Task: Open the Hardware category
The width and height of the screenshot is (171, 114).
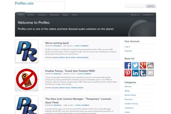Action: pyautogui.click(x=129, y=108)
